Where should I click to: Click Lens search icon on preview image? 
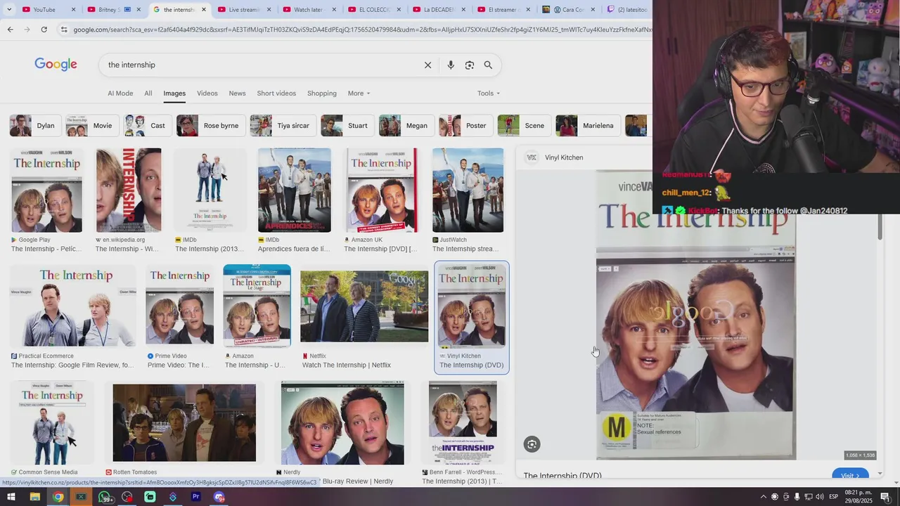532,444
